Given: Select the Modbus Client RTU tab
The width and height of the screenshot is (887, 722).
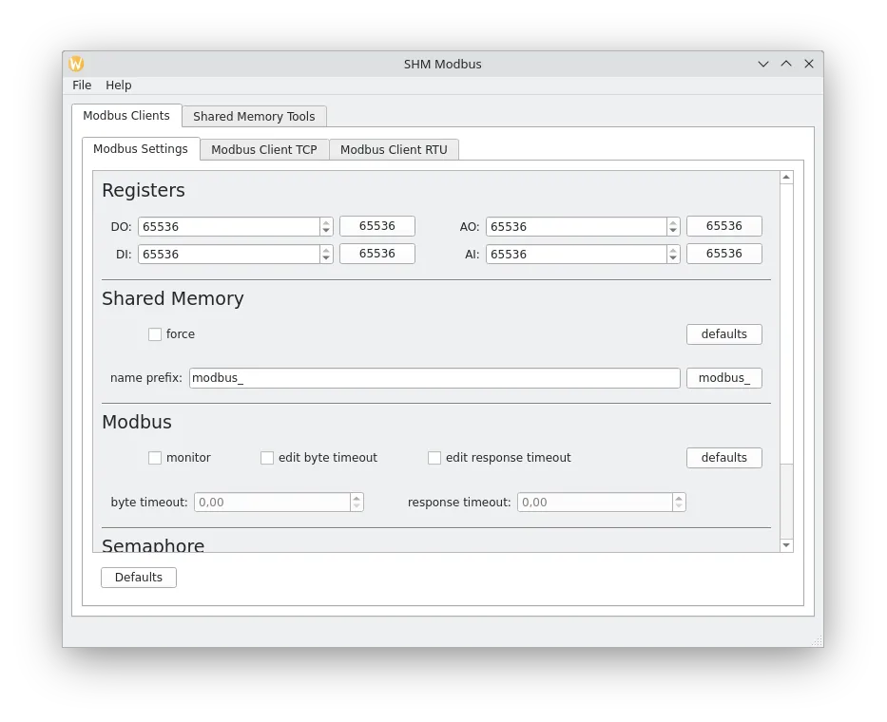Looking at the screenshot, I should pos(393,149).
